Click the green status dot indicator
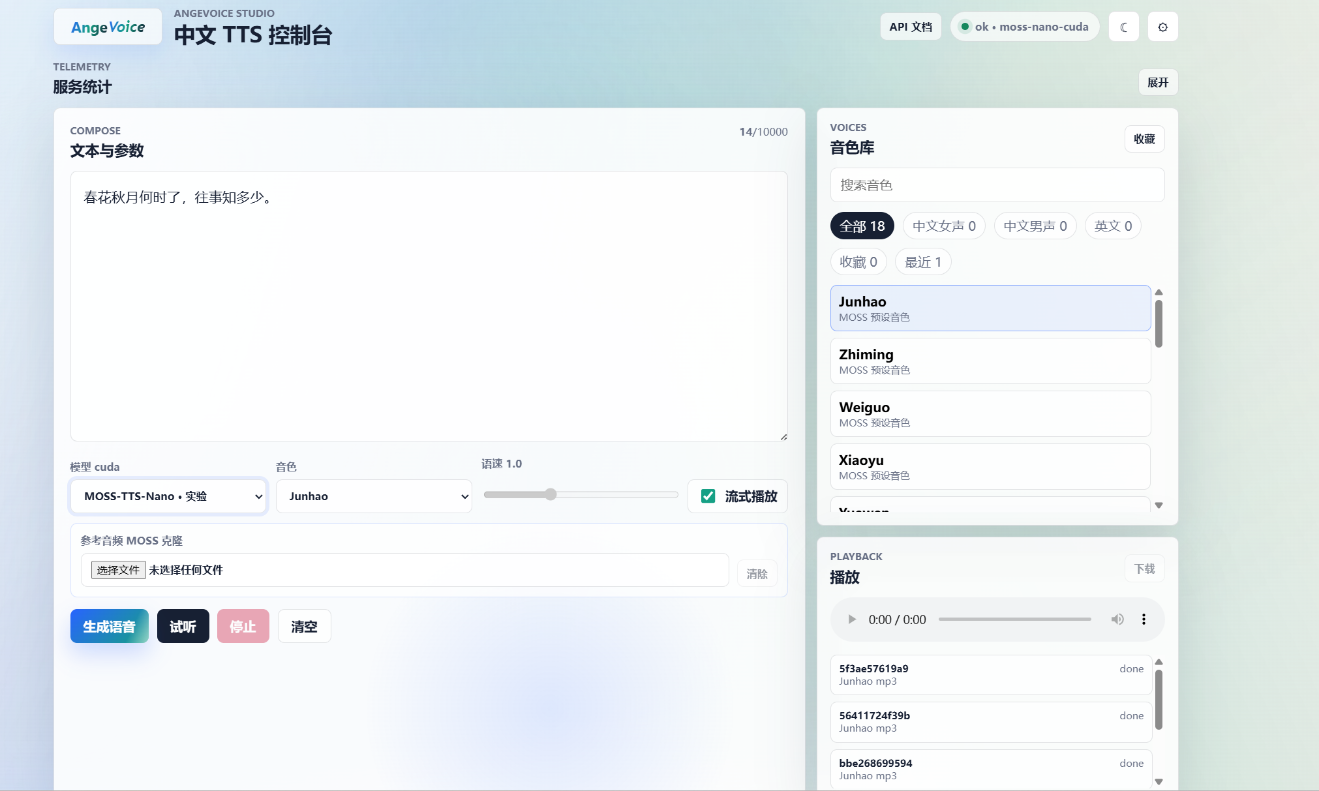1319x791 pixels. pos(964,27)
